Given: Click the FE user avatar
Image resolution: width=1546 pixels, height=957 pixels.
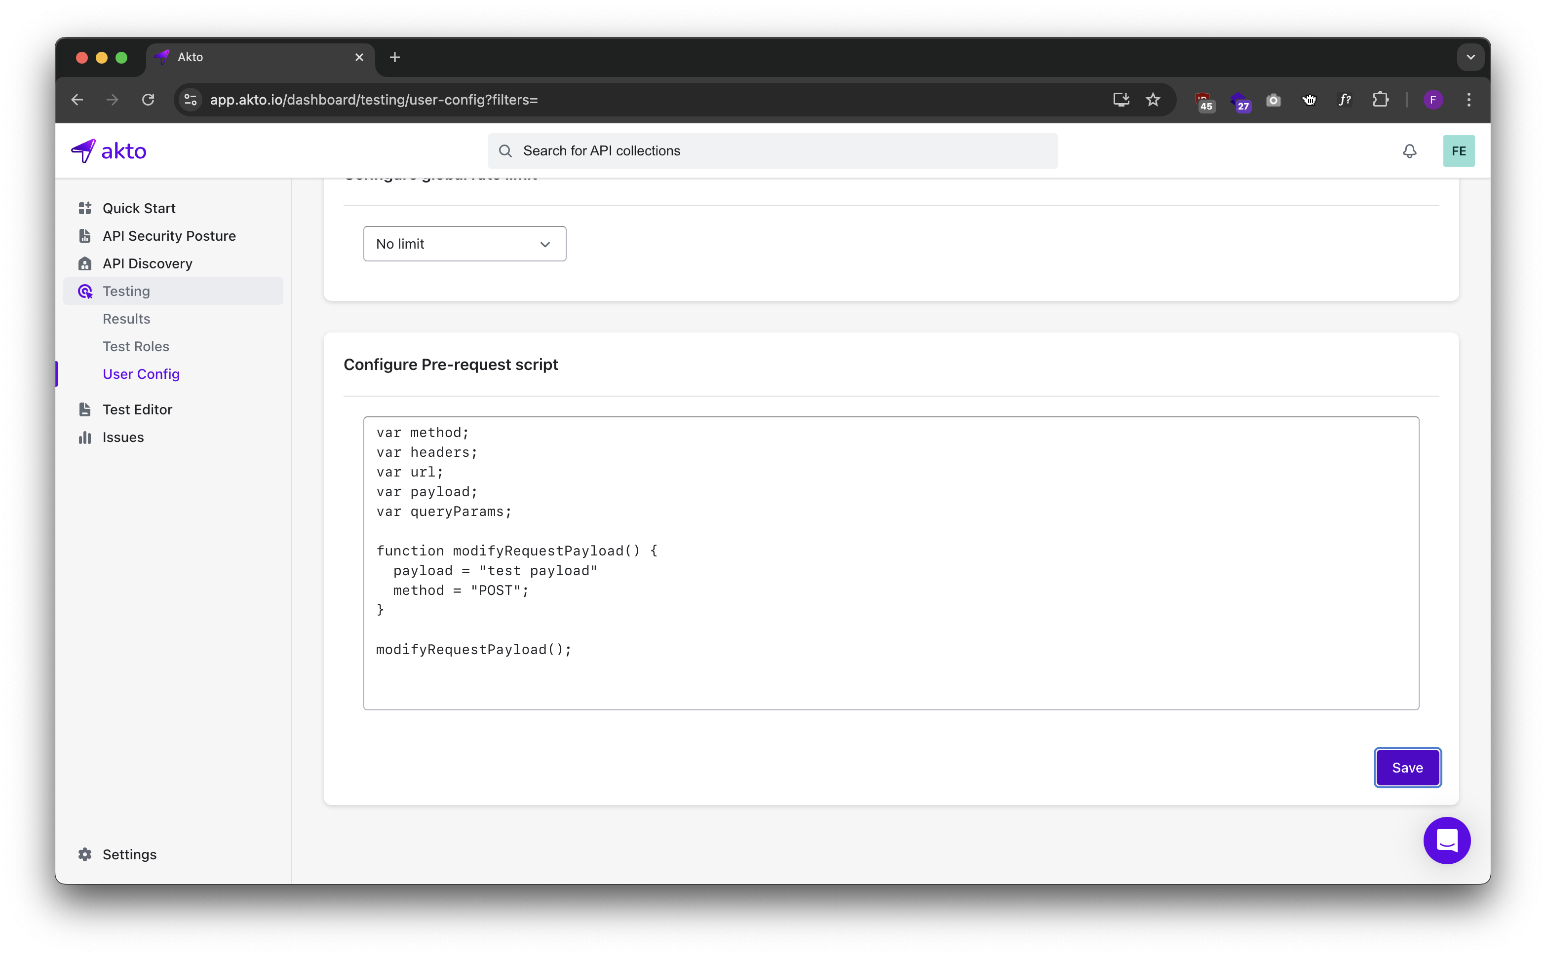Looking at the screenshot, I should point(1458,150).
